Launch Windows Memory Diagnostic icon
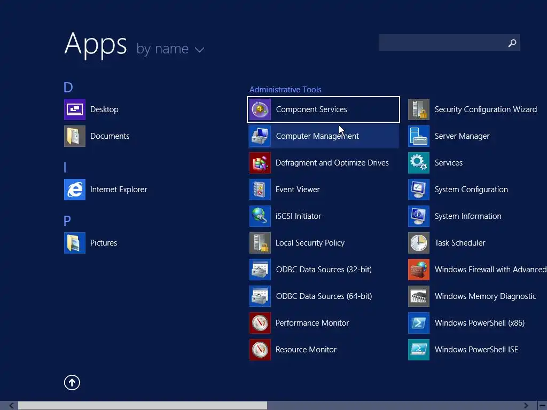The width and height of the screenshot is (547, 410). 419,296
